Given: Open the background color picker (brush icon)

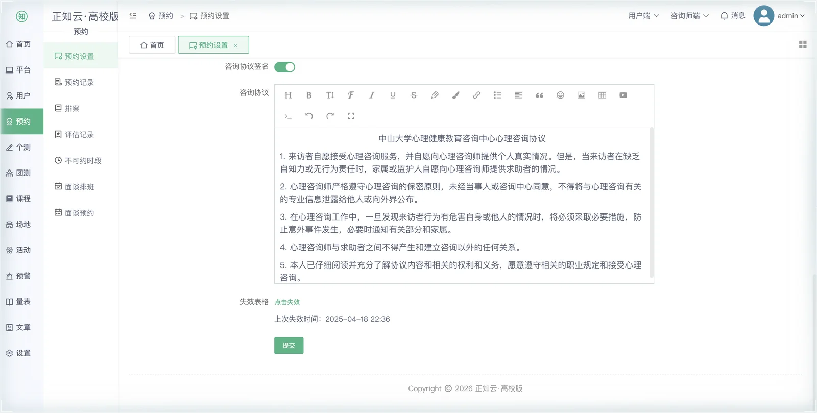Looking at the screenshot, I should click(x=455, y=95).
